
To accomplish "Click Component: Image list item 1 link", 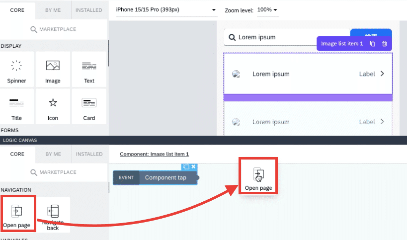I will coord(154,154).
